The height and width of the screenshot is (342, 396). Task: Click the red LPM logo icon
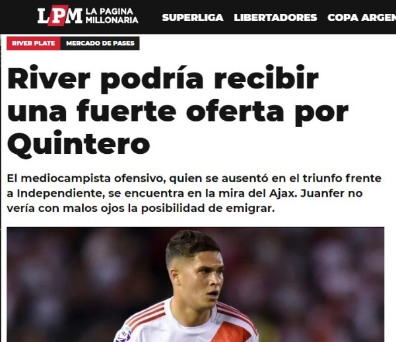(60, 16)
